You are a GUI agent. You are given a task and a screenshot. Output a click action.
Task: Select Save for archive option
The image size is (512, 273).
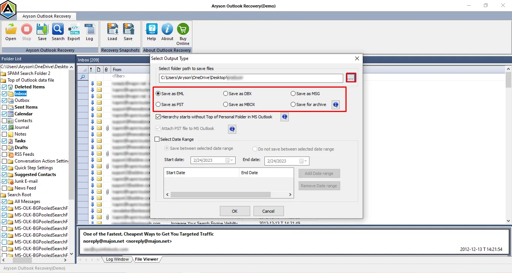point(308,104)
